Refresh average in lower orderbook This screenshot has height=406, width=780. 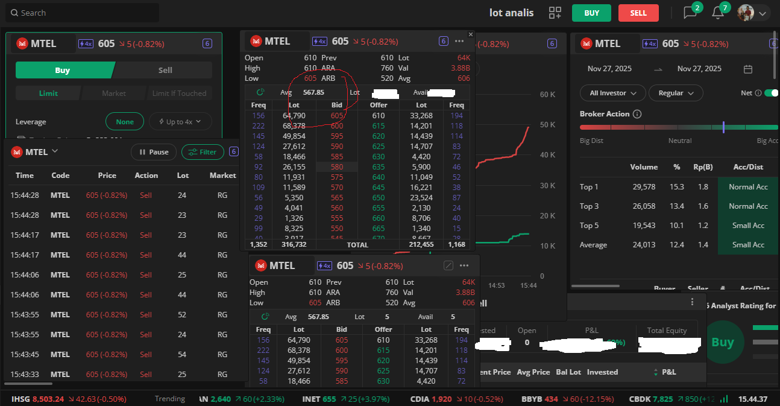tap(265, 317)
